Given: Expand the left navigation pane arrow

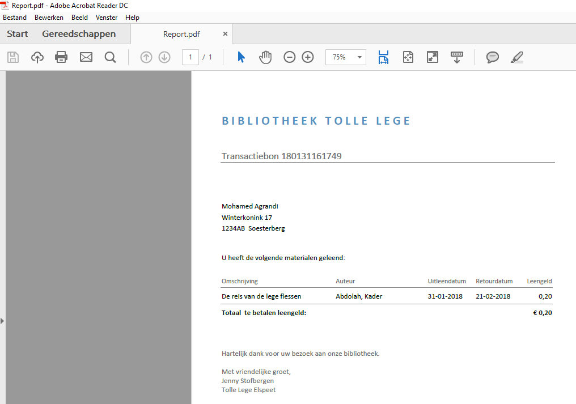Looking at the screenshot, I should click(x=2, y=321).
